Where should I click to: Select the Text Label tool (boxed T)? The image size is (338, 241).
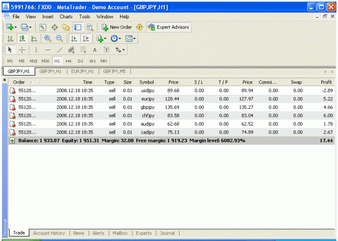[x=107, y=50]
